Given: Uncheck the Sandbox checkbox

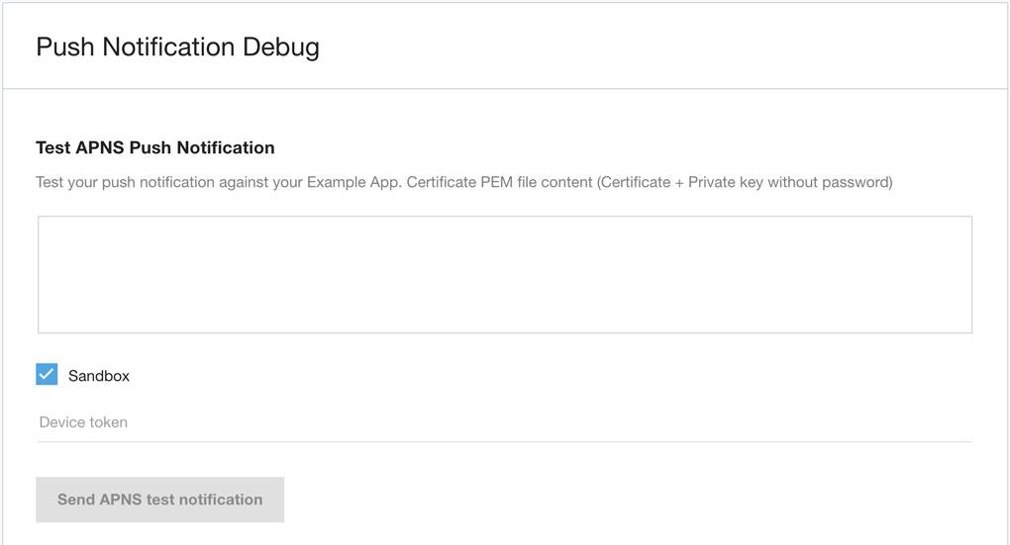Looking at the screenshot, I should (47, 375).
